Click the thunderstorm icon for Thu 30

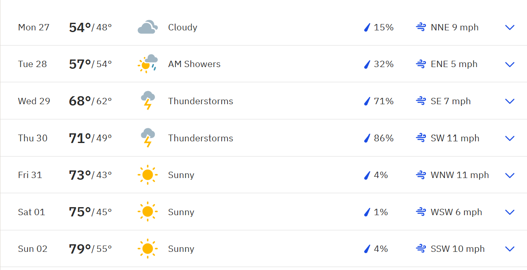tap(148, 138)
